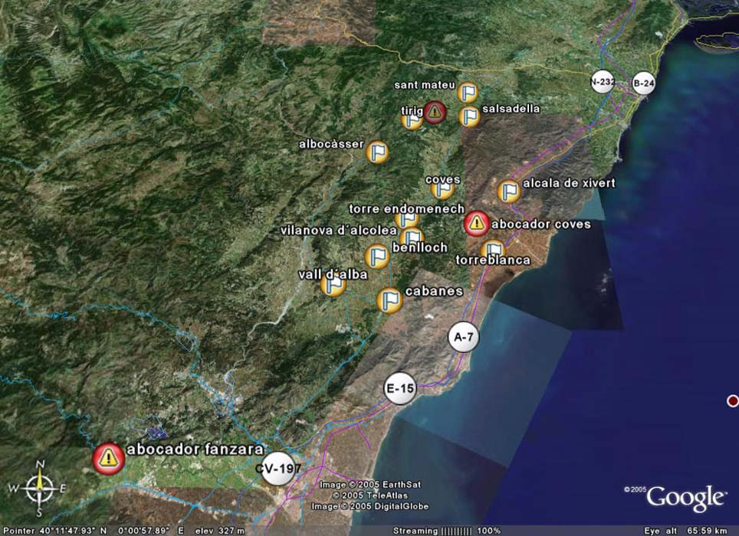The height and width of the screenshot is (536, 739).
Task: Click the A-7 road shield
Action: tap(464, 337)
